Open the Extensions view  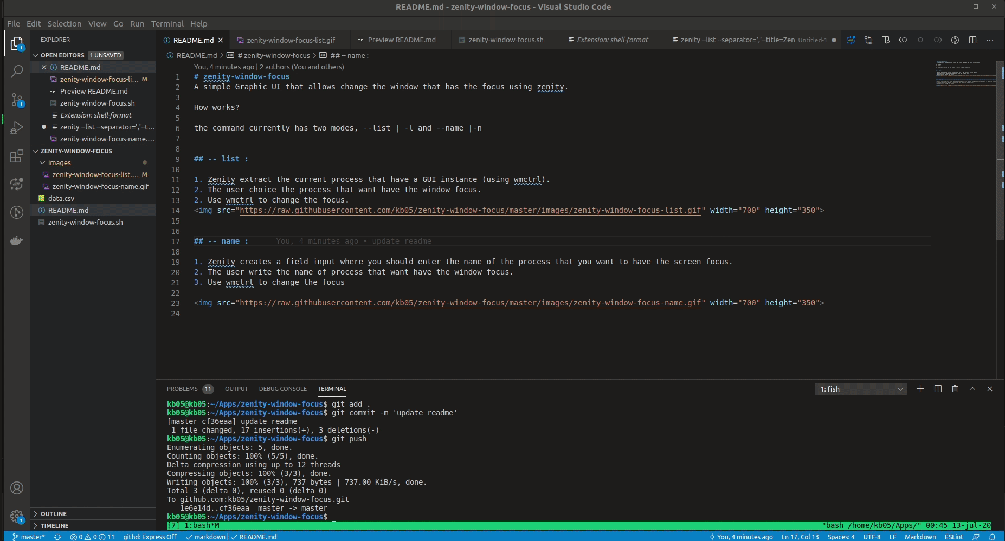[x=17, y=156]
